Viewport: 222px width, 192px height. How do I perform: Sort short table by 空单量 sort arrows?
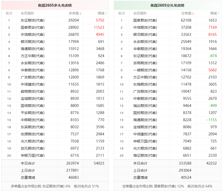(193, 13)
